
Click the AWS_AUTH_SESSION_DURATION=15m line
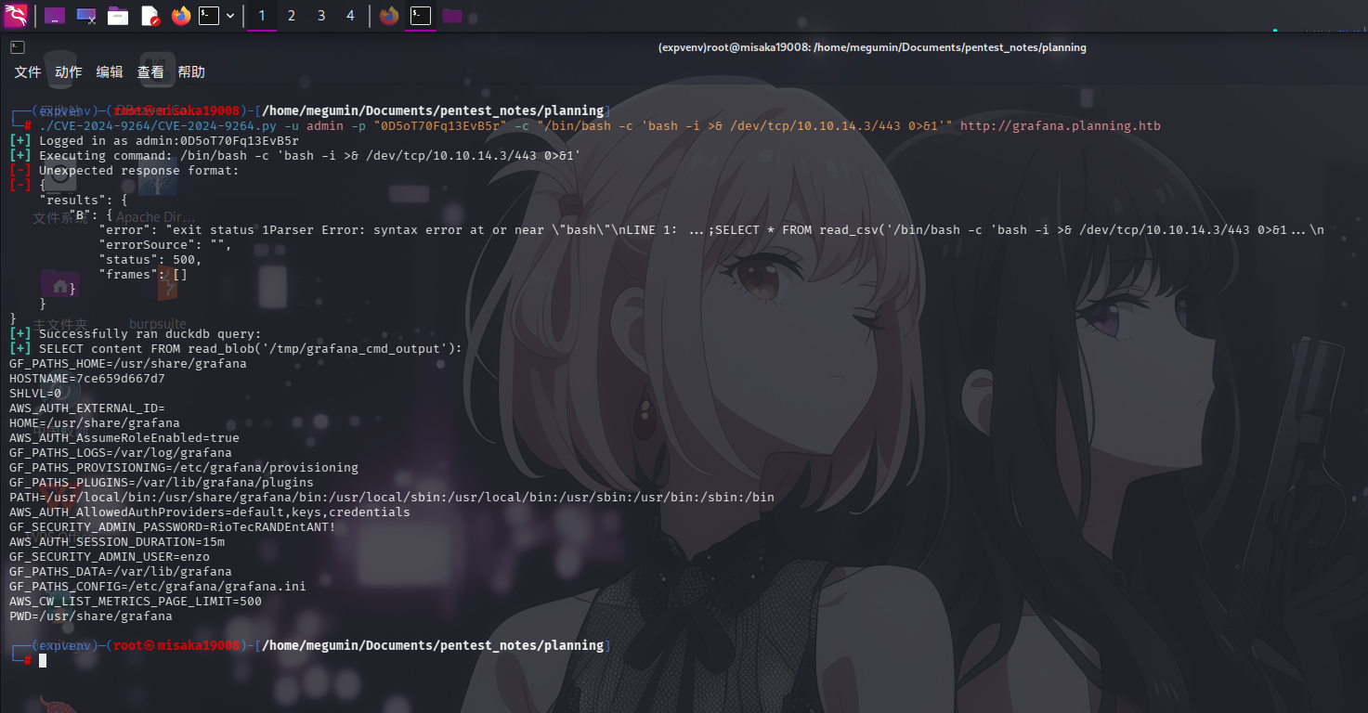point(117,541)
